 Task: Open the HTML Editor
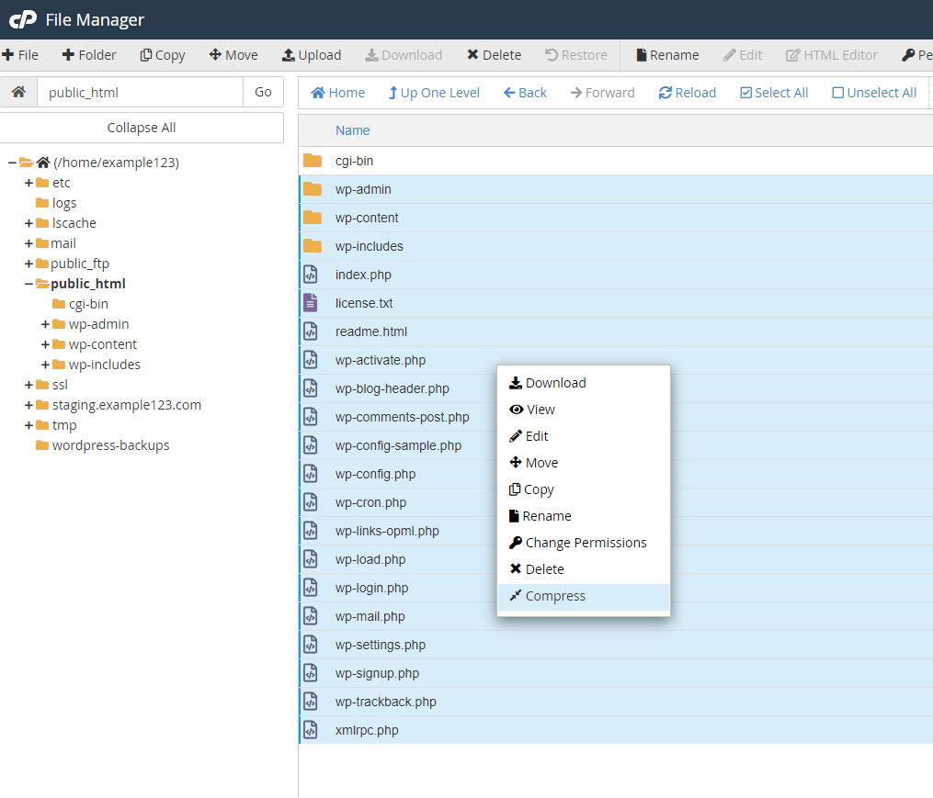pyautogui.click(x=831, y=54)
